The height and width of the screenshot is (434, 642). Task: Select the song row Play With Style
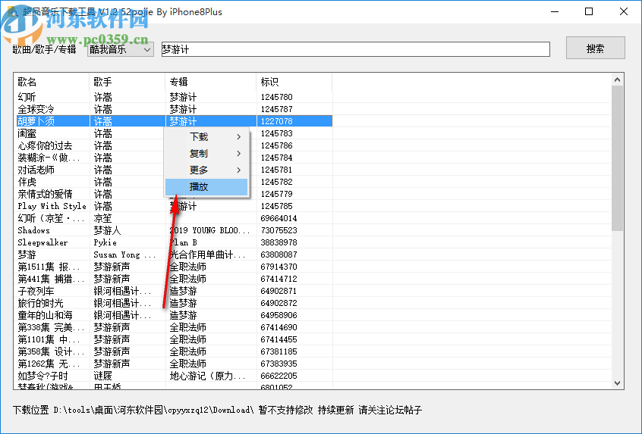pyautogui.click(x=174, y=206)
